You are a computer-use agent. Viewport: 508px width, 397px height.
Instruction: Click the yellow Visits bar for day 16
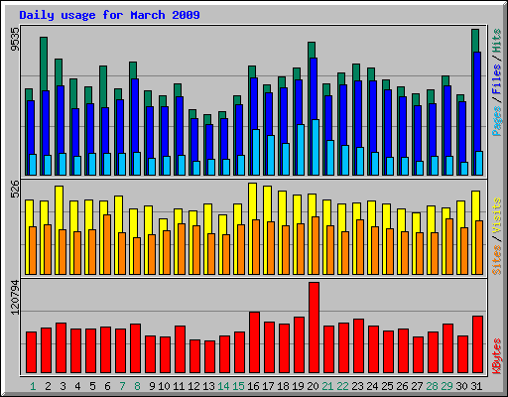(x=253, y=201)
